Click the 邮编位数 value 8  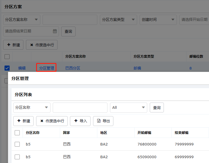pyautogui.click(x=191, y=68)
